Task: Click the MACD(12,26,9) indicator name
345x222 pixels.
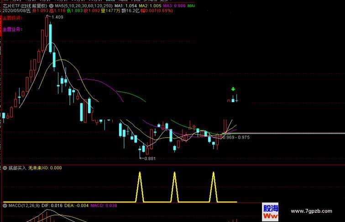Action: coord(24,206)
